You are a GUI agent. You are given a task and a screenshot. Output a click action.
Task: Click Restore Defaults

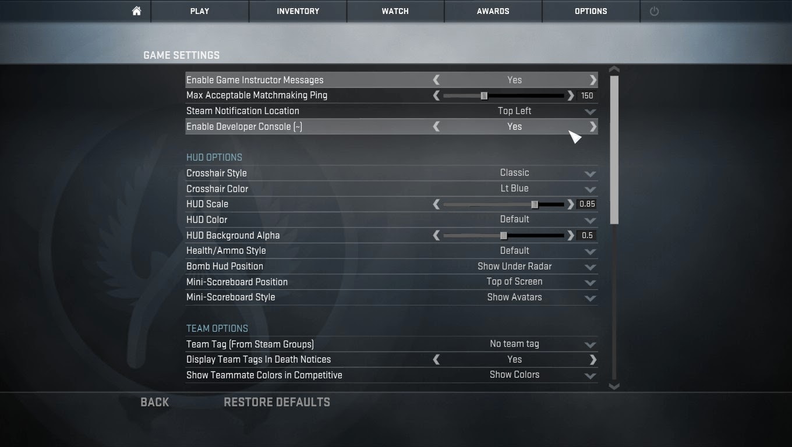pos(277,402)
